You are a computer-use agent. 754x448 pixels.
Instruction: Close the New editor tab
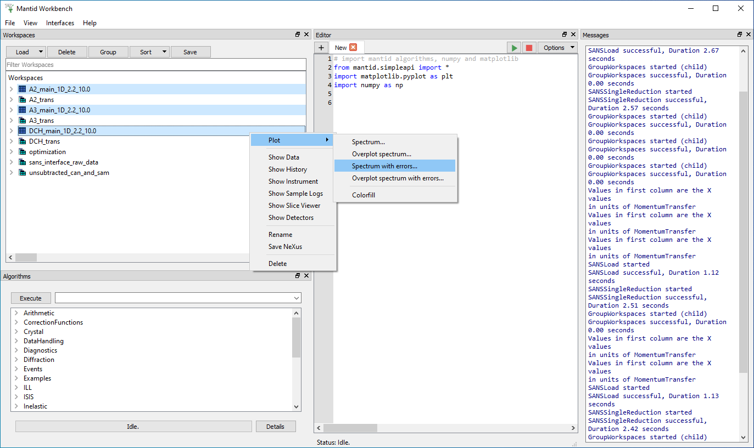pyautogui.click(x=353, y=48)
